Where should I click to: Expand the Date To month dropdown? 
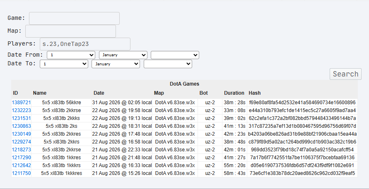point(116,64)
